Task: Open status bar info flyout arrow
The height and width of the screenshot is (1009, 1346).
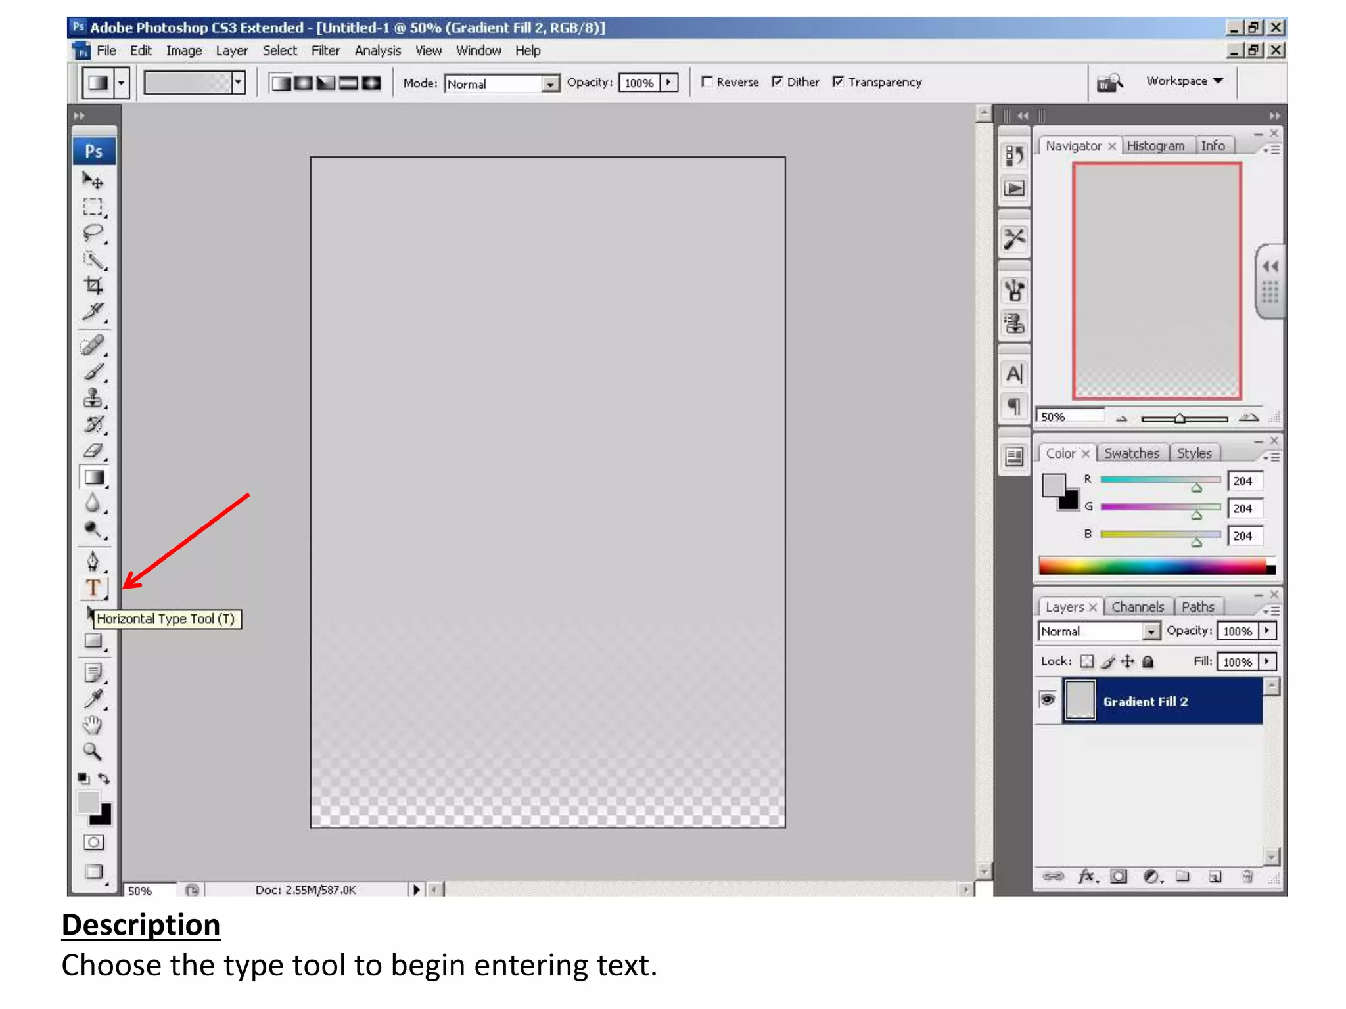Action: (x=416, y=889)
